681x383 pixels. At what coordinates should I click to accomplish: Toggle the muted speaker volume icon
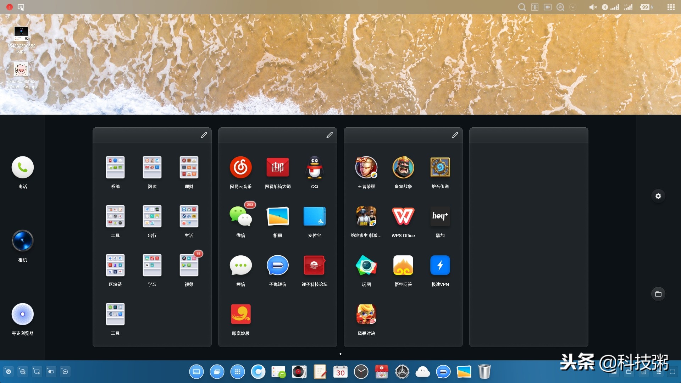tap(593, 7)
